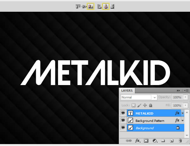The height and width of the screenshot is (146, 190).
Task: Toggle visibility of the Background layer
Action: (x=123, y=128)
